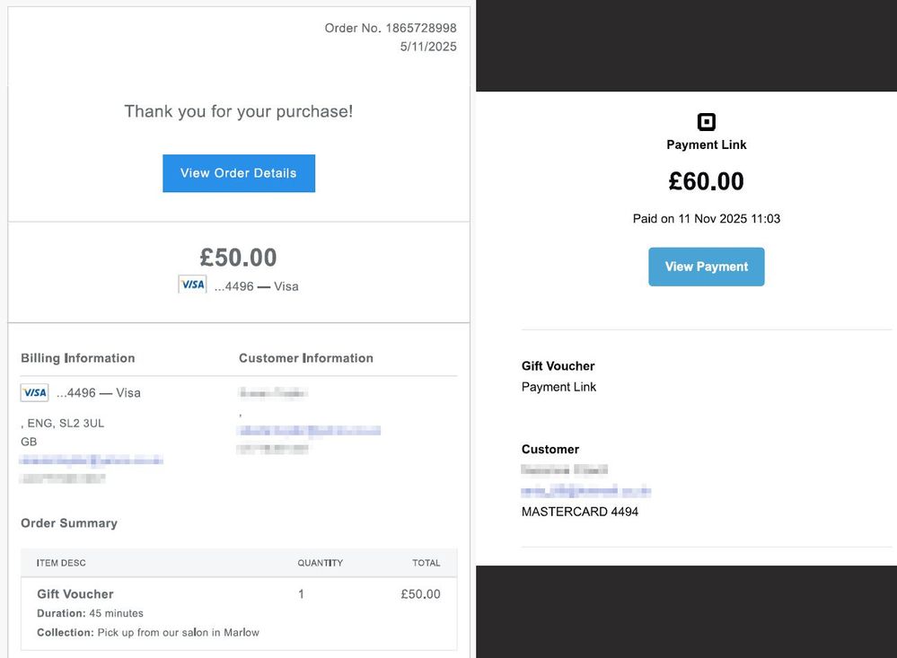The width and height of the screenshot is (897, 658).
Task: Click the Customer Information heading
Action: [305, 358]
